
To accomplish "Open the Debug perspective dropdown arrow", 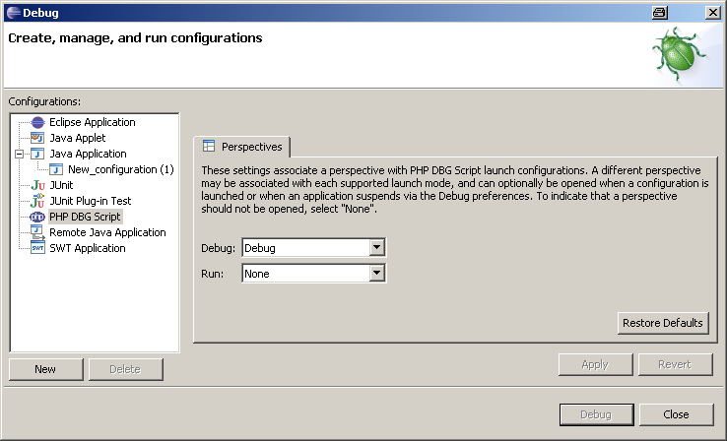I will (x=376, y=247).
